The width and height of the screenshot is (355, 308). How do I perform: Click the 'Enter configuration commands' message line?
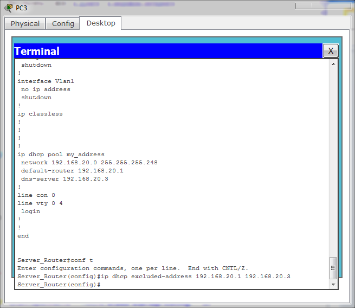(x=133, y=268)
